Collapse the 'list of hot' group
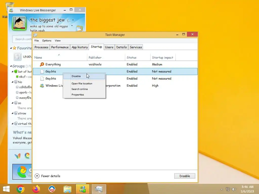 click(x=13, y=71)
